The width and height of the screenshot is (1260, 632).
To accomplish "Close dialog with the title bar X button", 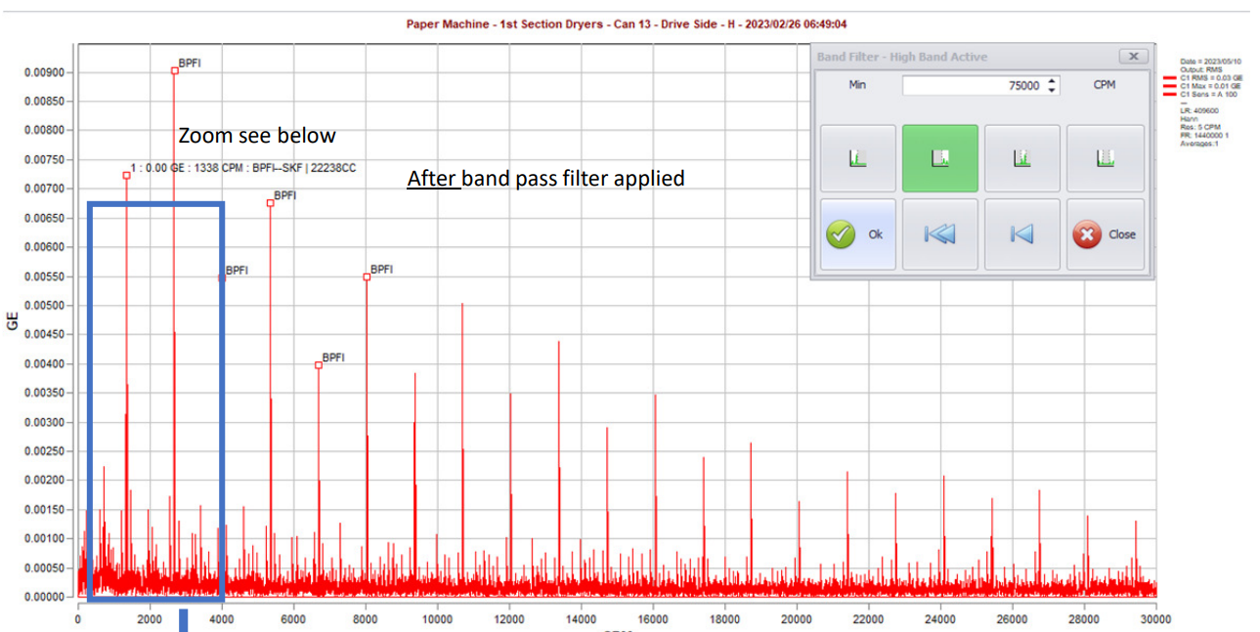I will point(1133,56).
